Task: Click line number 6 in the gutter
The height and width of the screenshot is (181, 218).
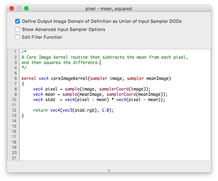Action: tap(16, 78)
